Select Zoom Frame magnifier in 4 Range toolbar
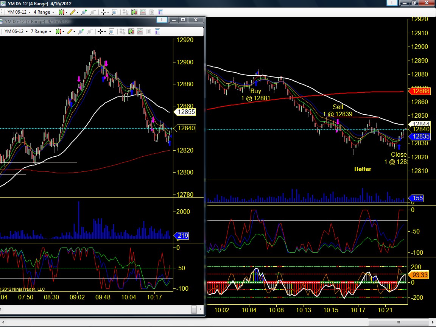The width and height of the screenshot is (436, 327). pyautogui.click(x=114, y=12)
